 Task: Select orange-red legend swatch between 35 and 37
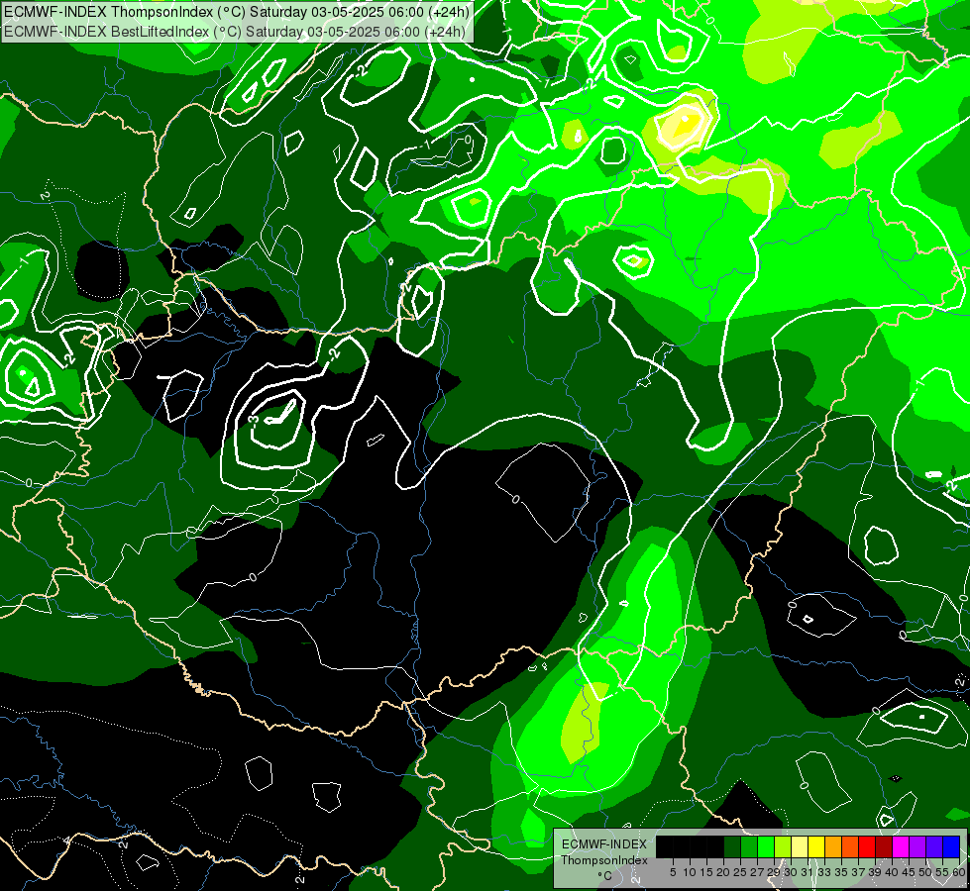[x=850, y=846]
